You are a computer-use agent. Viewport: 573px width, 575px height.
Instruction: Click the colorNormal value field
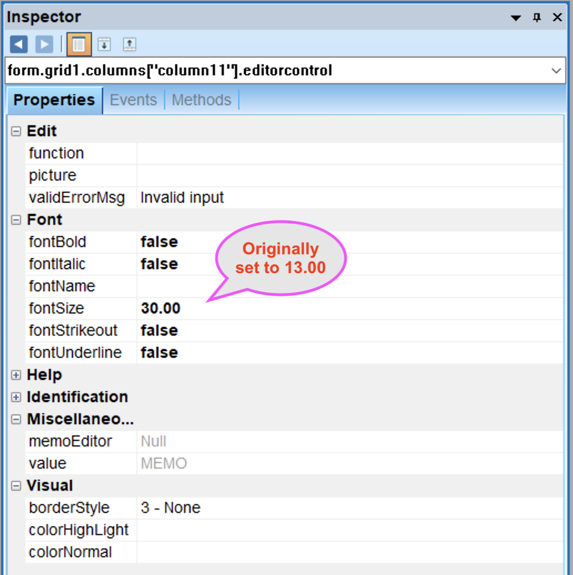[x=349, y=552]
